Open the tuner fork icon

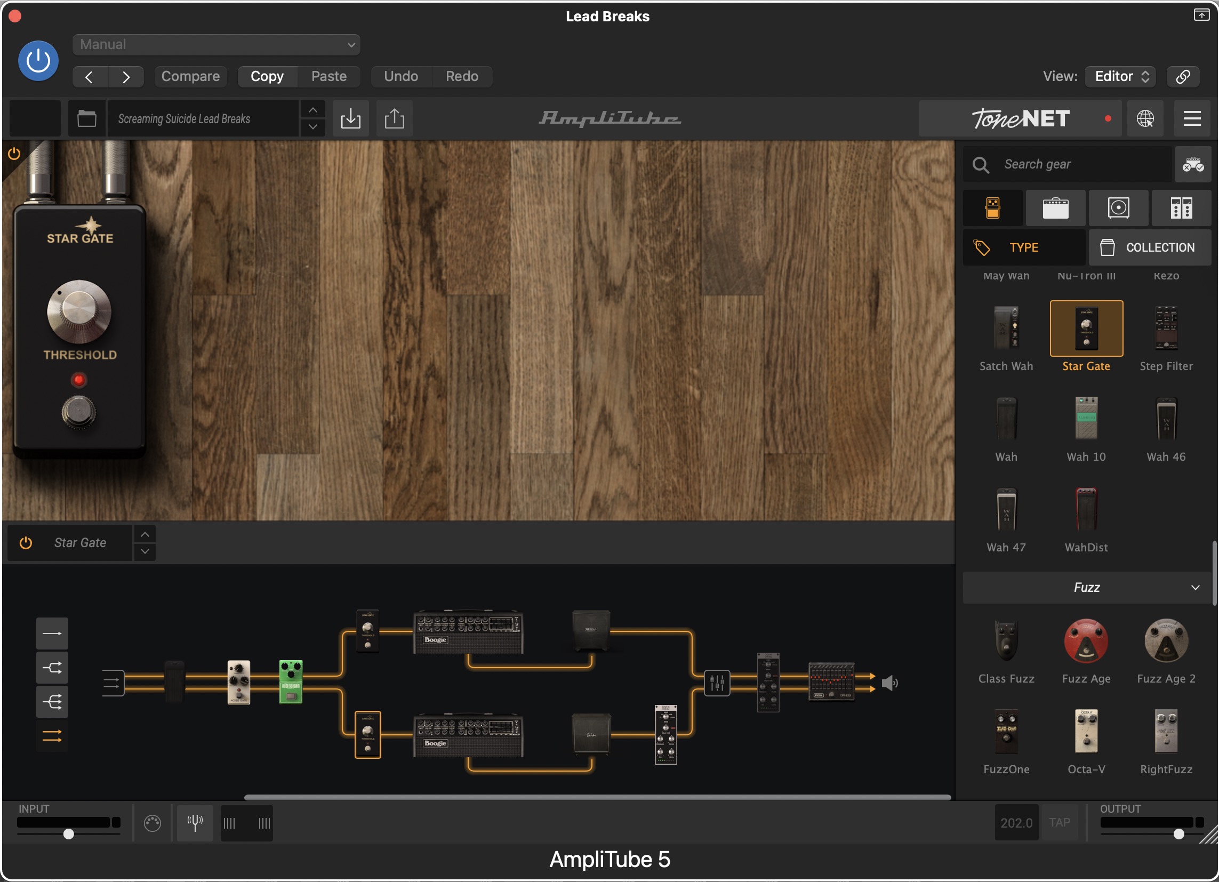pyautogui.click(x=195, y=823)
